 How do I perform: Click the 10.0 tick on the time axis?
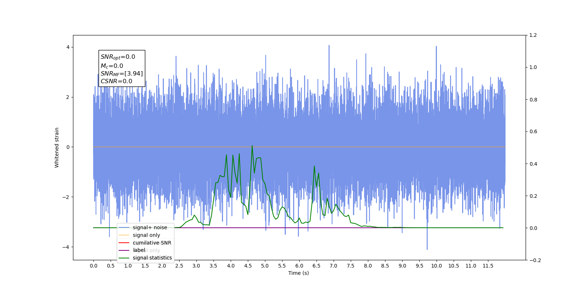click(x=437, y=266)
